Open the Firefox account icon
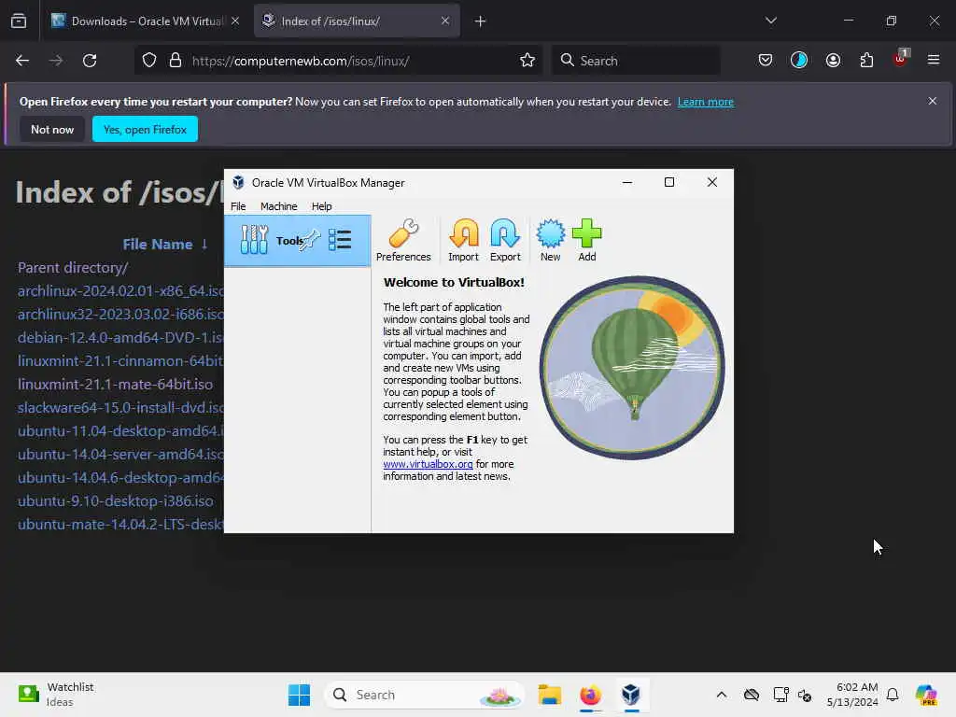This screenshot has width=956, height=717. [833, 61]
